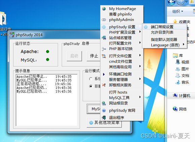Open the Explorer history dropdown arrow

click(x=186, y=1)
